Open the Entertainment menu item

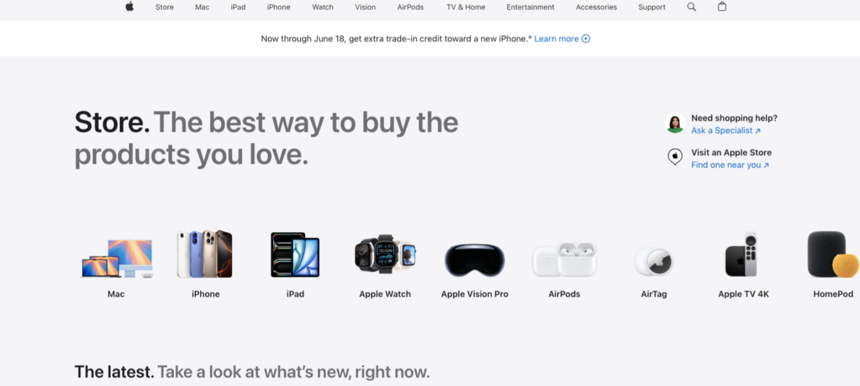(x=531, y=7)
